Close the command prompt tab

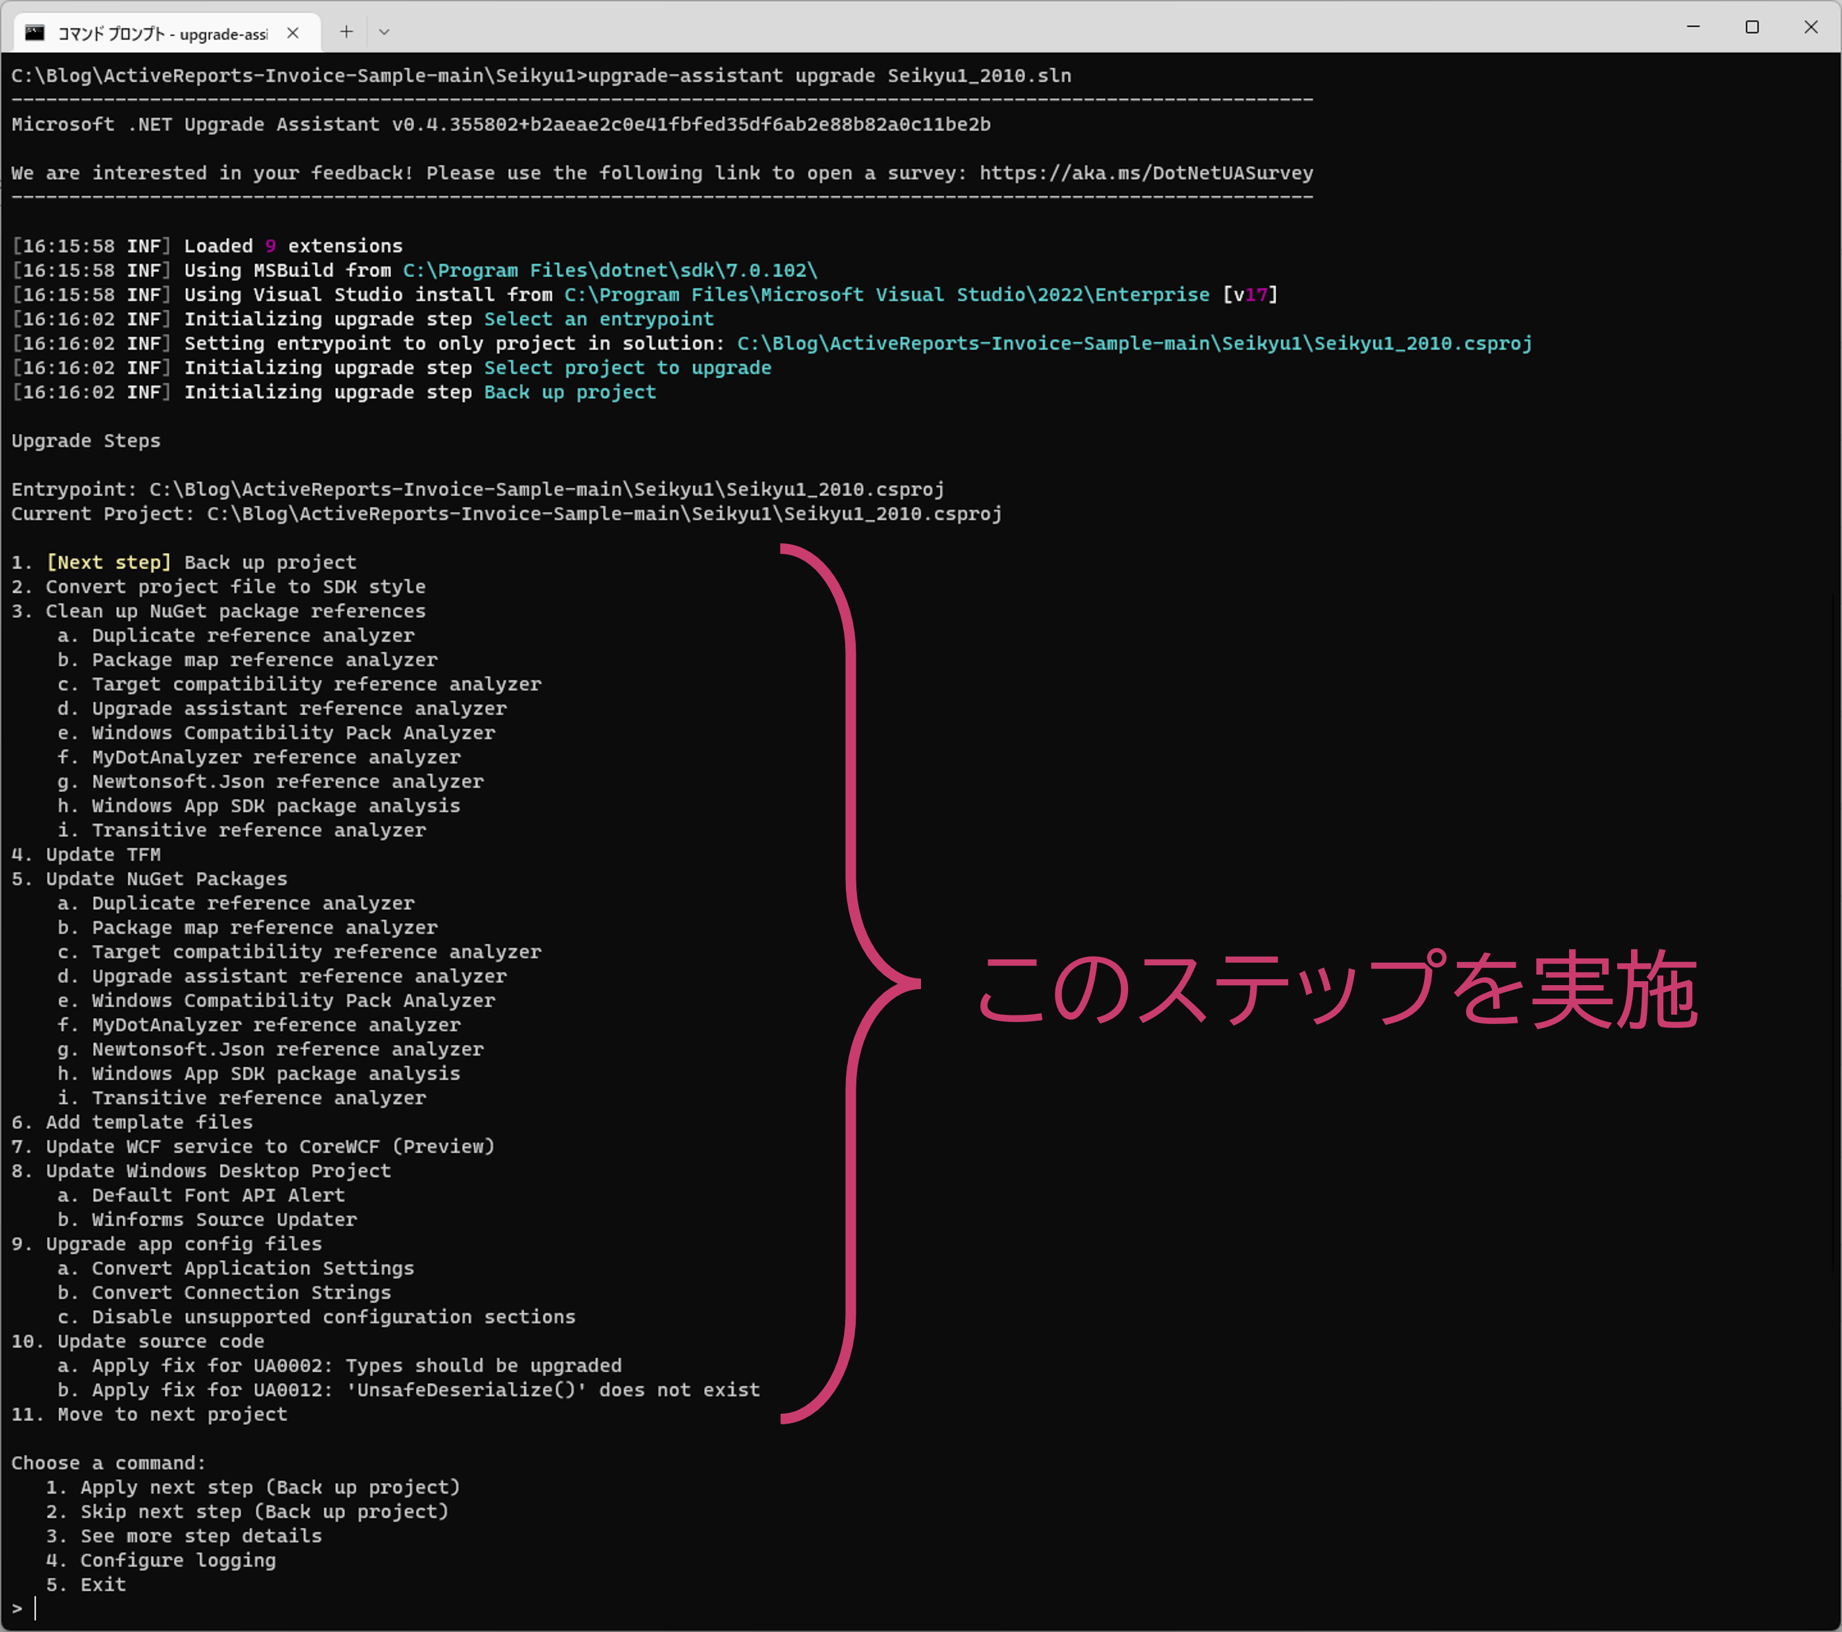tap(293, 34)
